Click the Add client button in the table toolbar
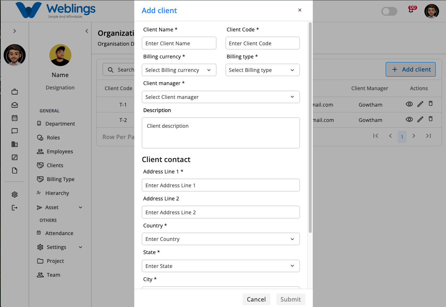 pos(411,69)
